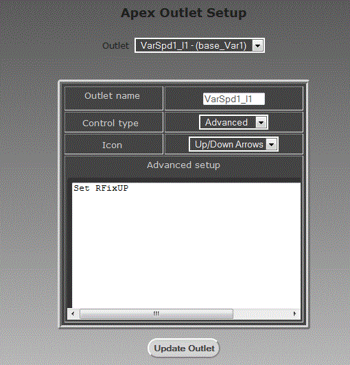Click the scrollbar's right arrow
Screen dimensions: 350x365
(x=295, y=314)
